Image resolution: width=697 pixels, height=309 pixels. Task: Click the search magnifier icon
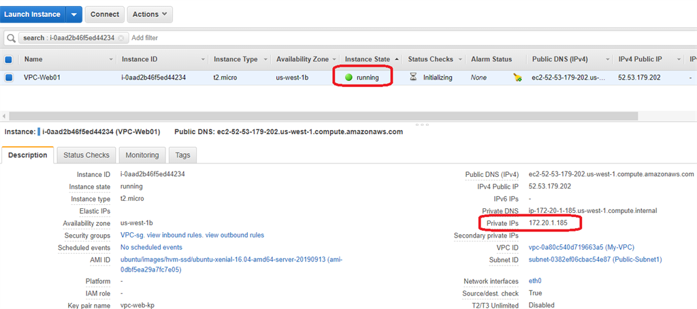(x=11, y=38)
